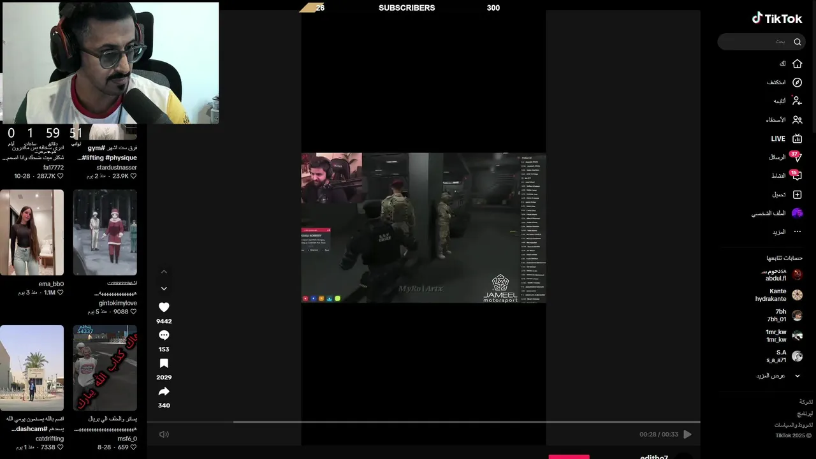Click the search magnifier icon
816x459 pixels.
coord(797,42)
